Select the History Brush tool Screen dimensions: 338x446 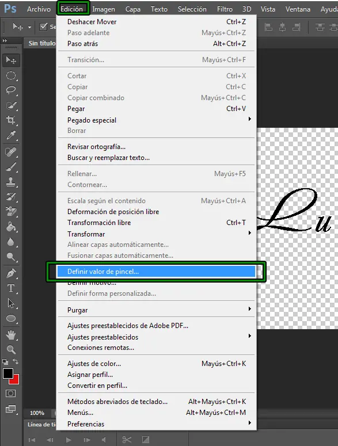click(11, 197)
